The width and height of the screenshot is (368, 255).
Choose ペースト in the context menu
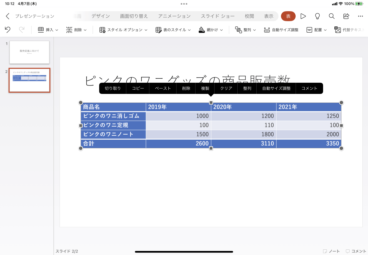pyautogui.click(x=163, y=88)
